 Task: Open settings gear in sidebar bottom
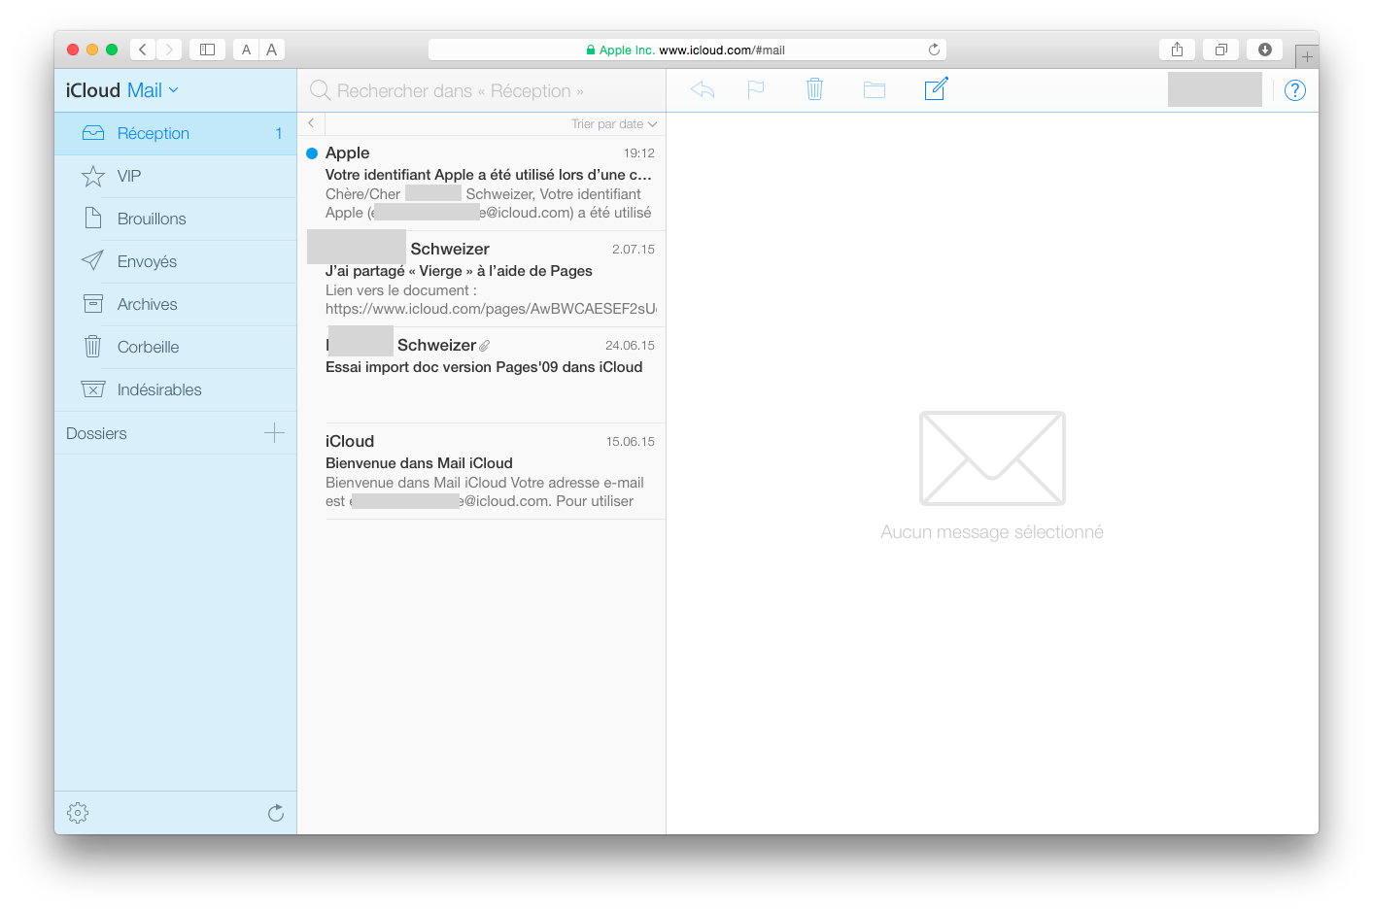[78, 813]
